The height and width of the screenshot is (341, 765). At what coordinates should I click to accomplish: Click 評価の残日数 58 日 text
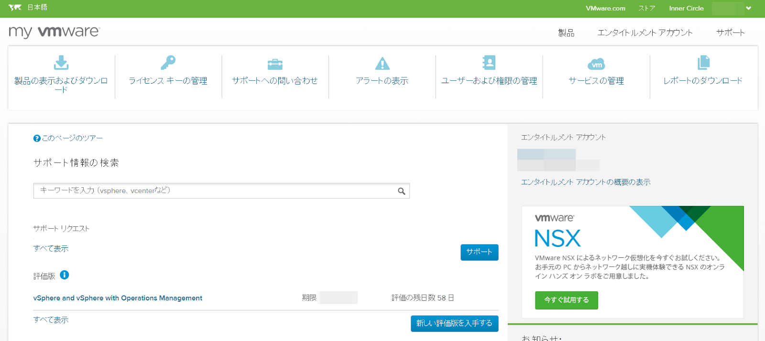pyautogui.click(x=423, y=298)
